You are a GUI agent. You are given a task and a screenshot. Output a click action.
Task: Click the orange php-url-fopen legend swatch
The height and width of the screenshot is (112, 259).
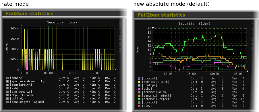7,95
